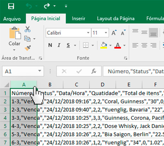
Task: Click the highlighted Bottom Align icon
Action: (153, 33)
